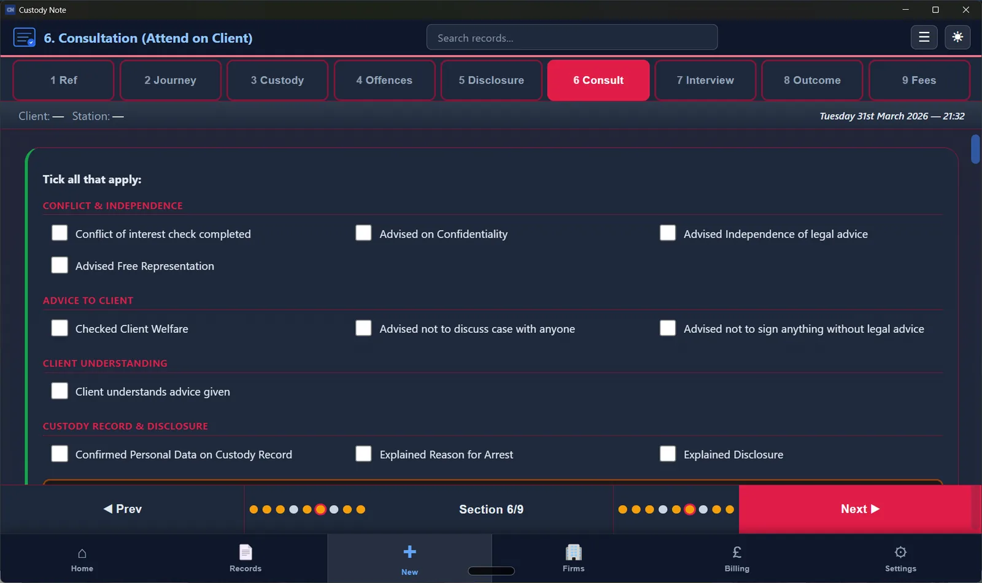Return to the previous section with Prev

(122, 509)
